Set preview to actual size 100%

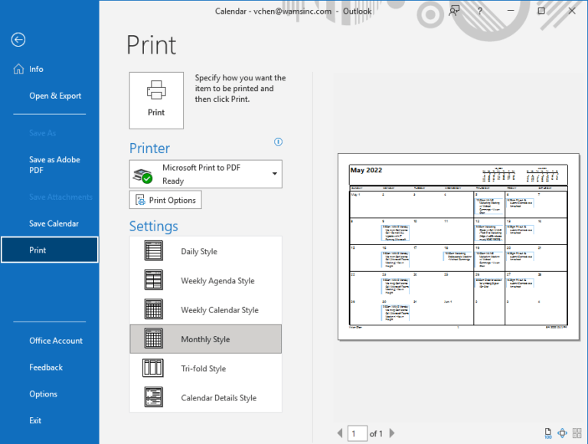548,433
